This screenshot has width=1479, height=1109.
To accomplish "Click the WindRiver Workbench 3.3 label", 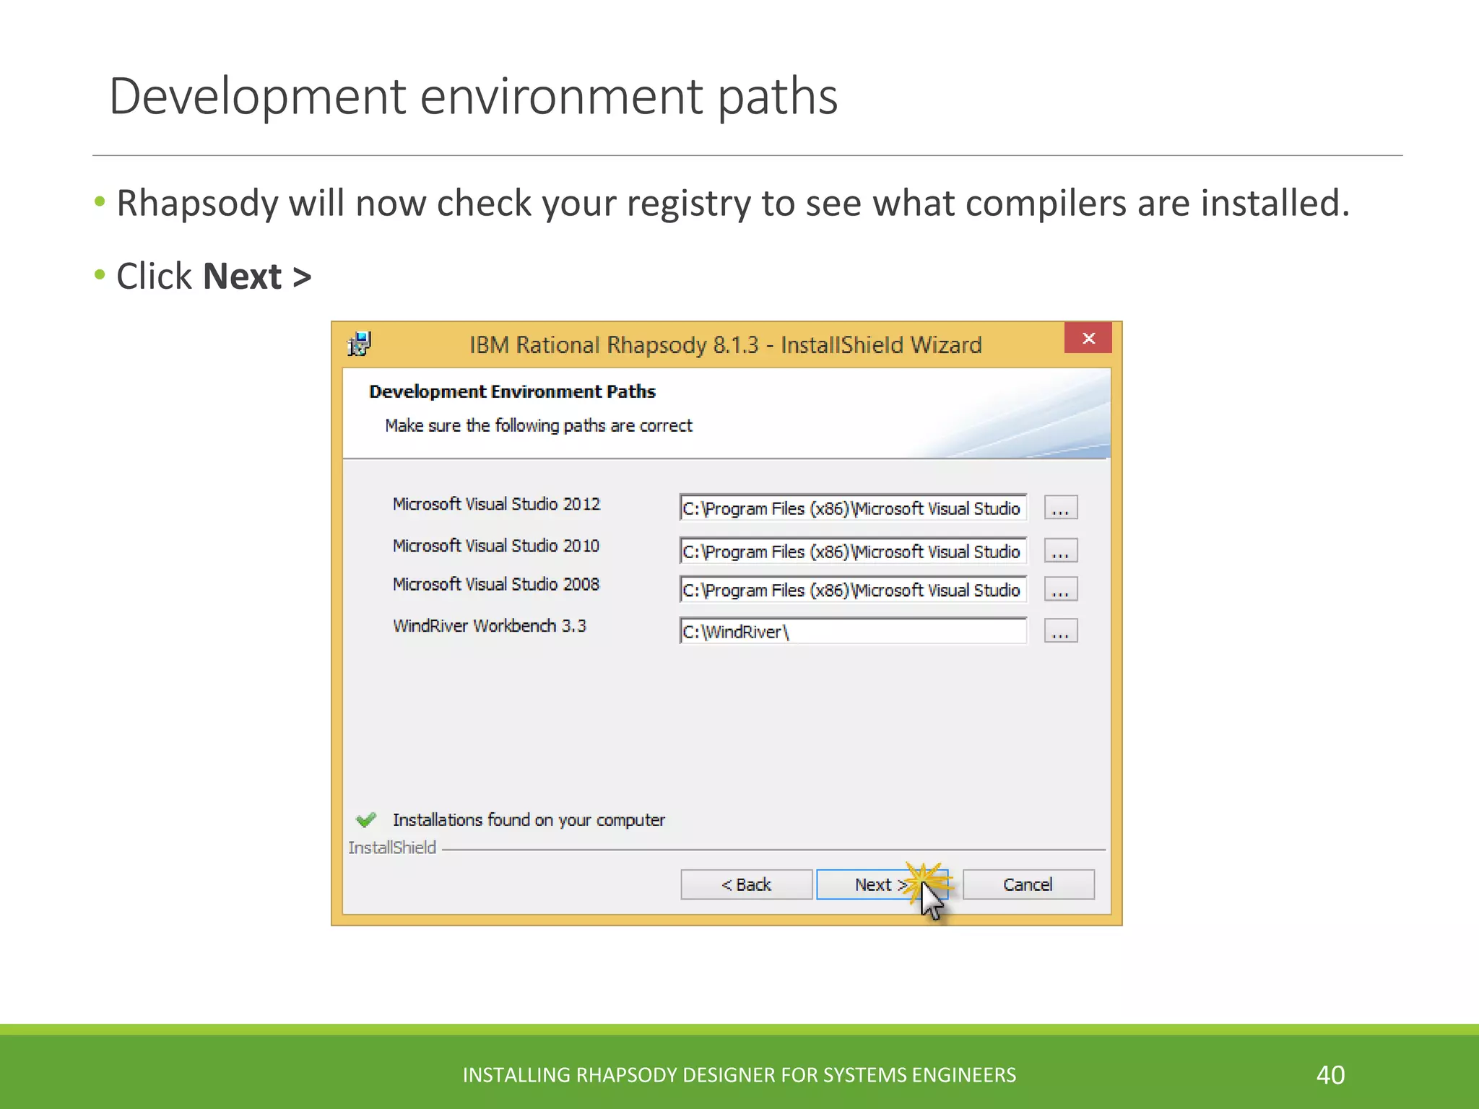I will point(490,626).
